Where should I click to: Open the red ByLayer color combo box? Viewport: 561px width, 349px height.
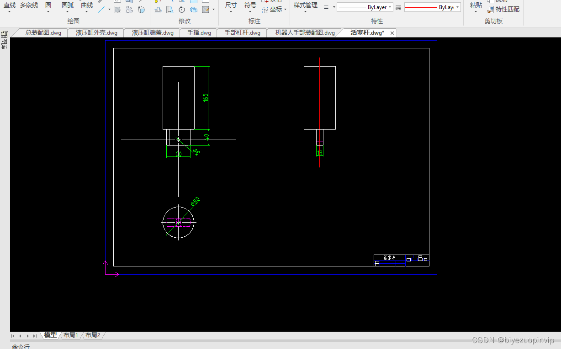(x=432, y=7)
